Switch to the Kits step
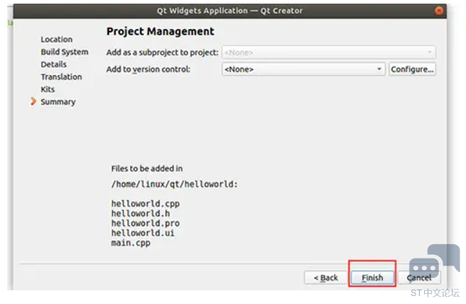 (48, 90)
